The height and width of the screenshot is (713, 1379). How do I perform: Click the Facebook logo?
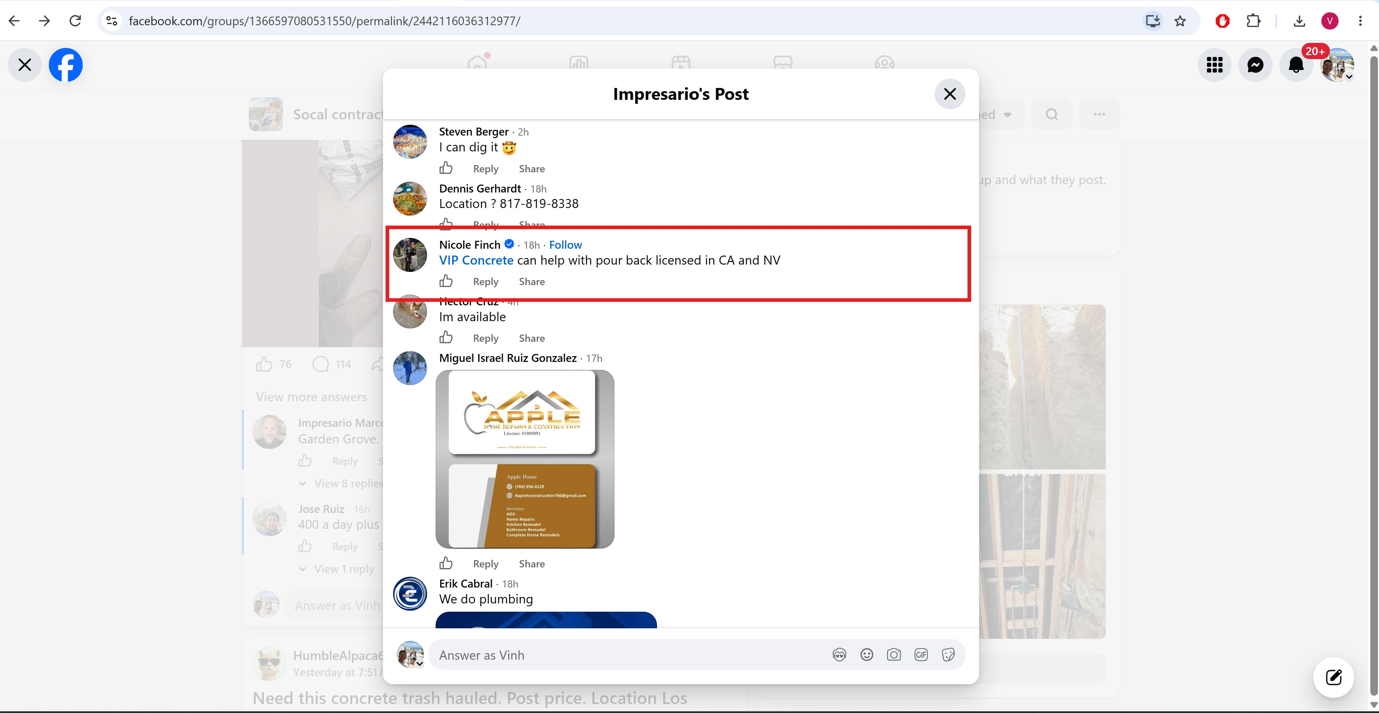tap(66, 65)
